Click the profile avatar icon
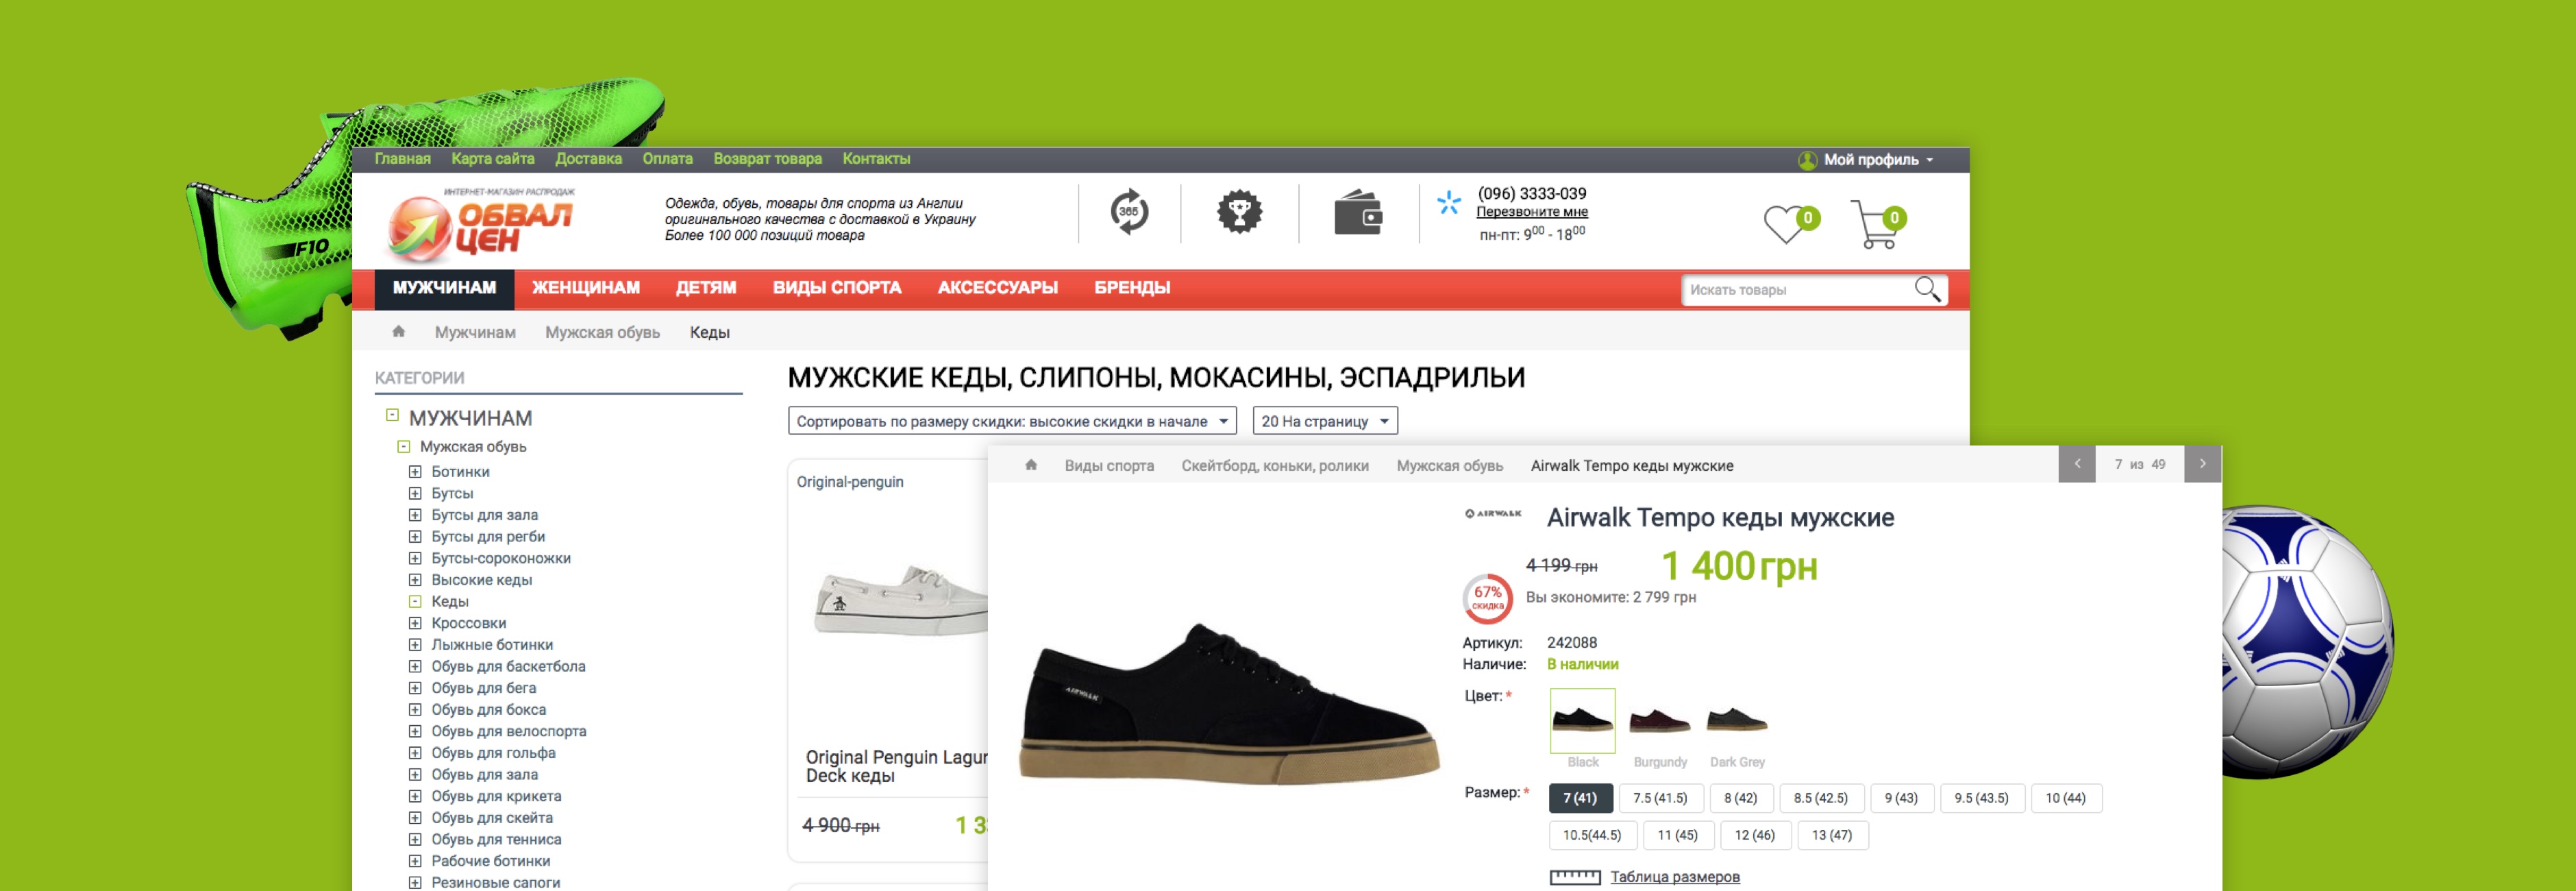 click(x=1807, y=160)
